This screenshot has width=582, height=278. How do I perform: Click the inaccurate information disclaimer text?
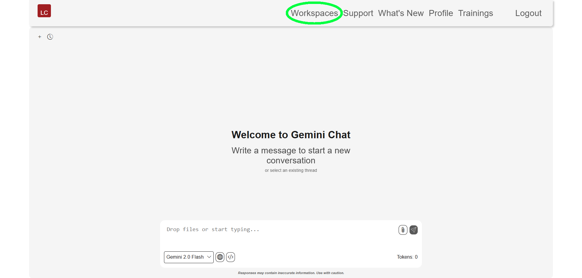[291, 273]
